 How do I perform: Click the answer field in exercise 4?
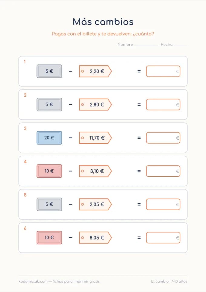[163, 171]
